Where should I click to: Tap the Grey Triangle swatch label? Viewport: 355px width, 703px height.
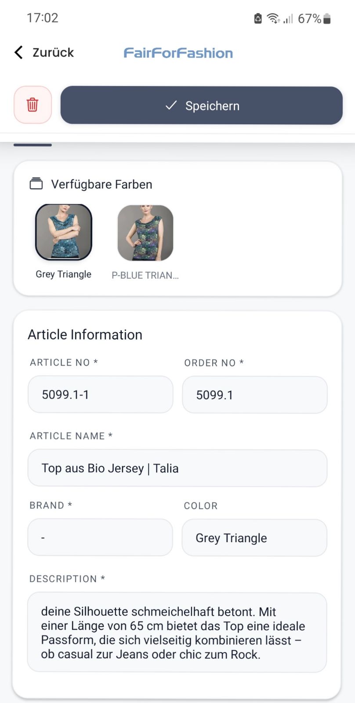[x=64, y=274]
